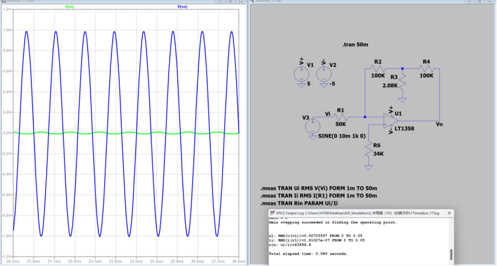The width and height of the screenshot is (497, 266).
Task: Select resistor R1 symbol in schematic
Action: click(341, 117)
